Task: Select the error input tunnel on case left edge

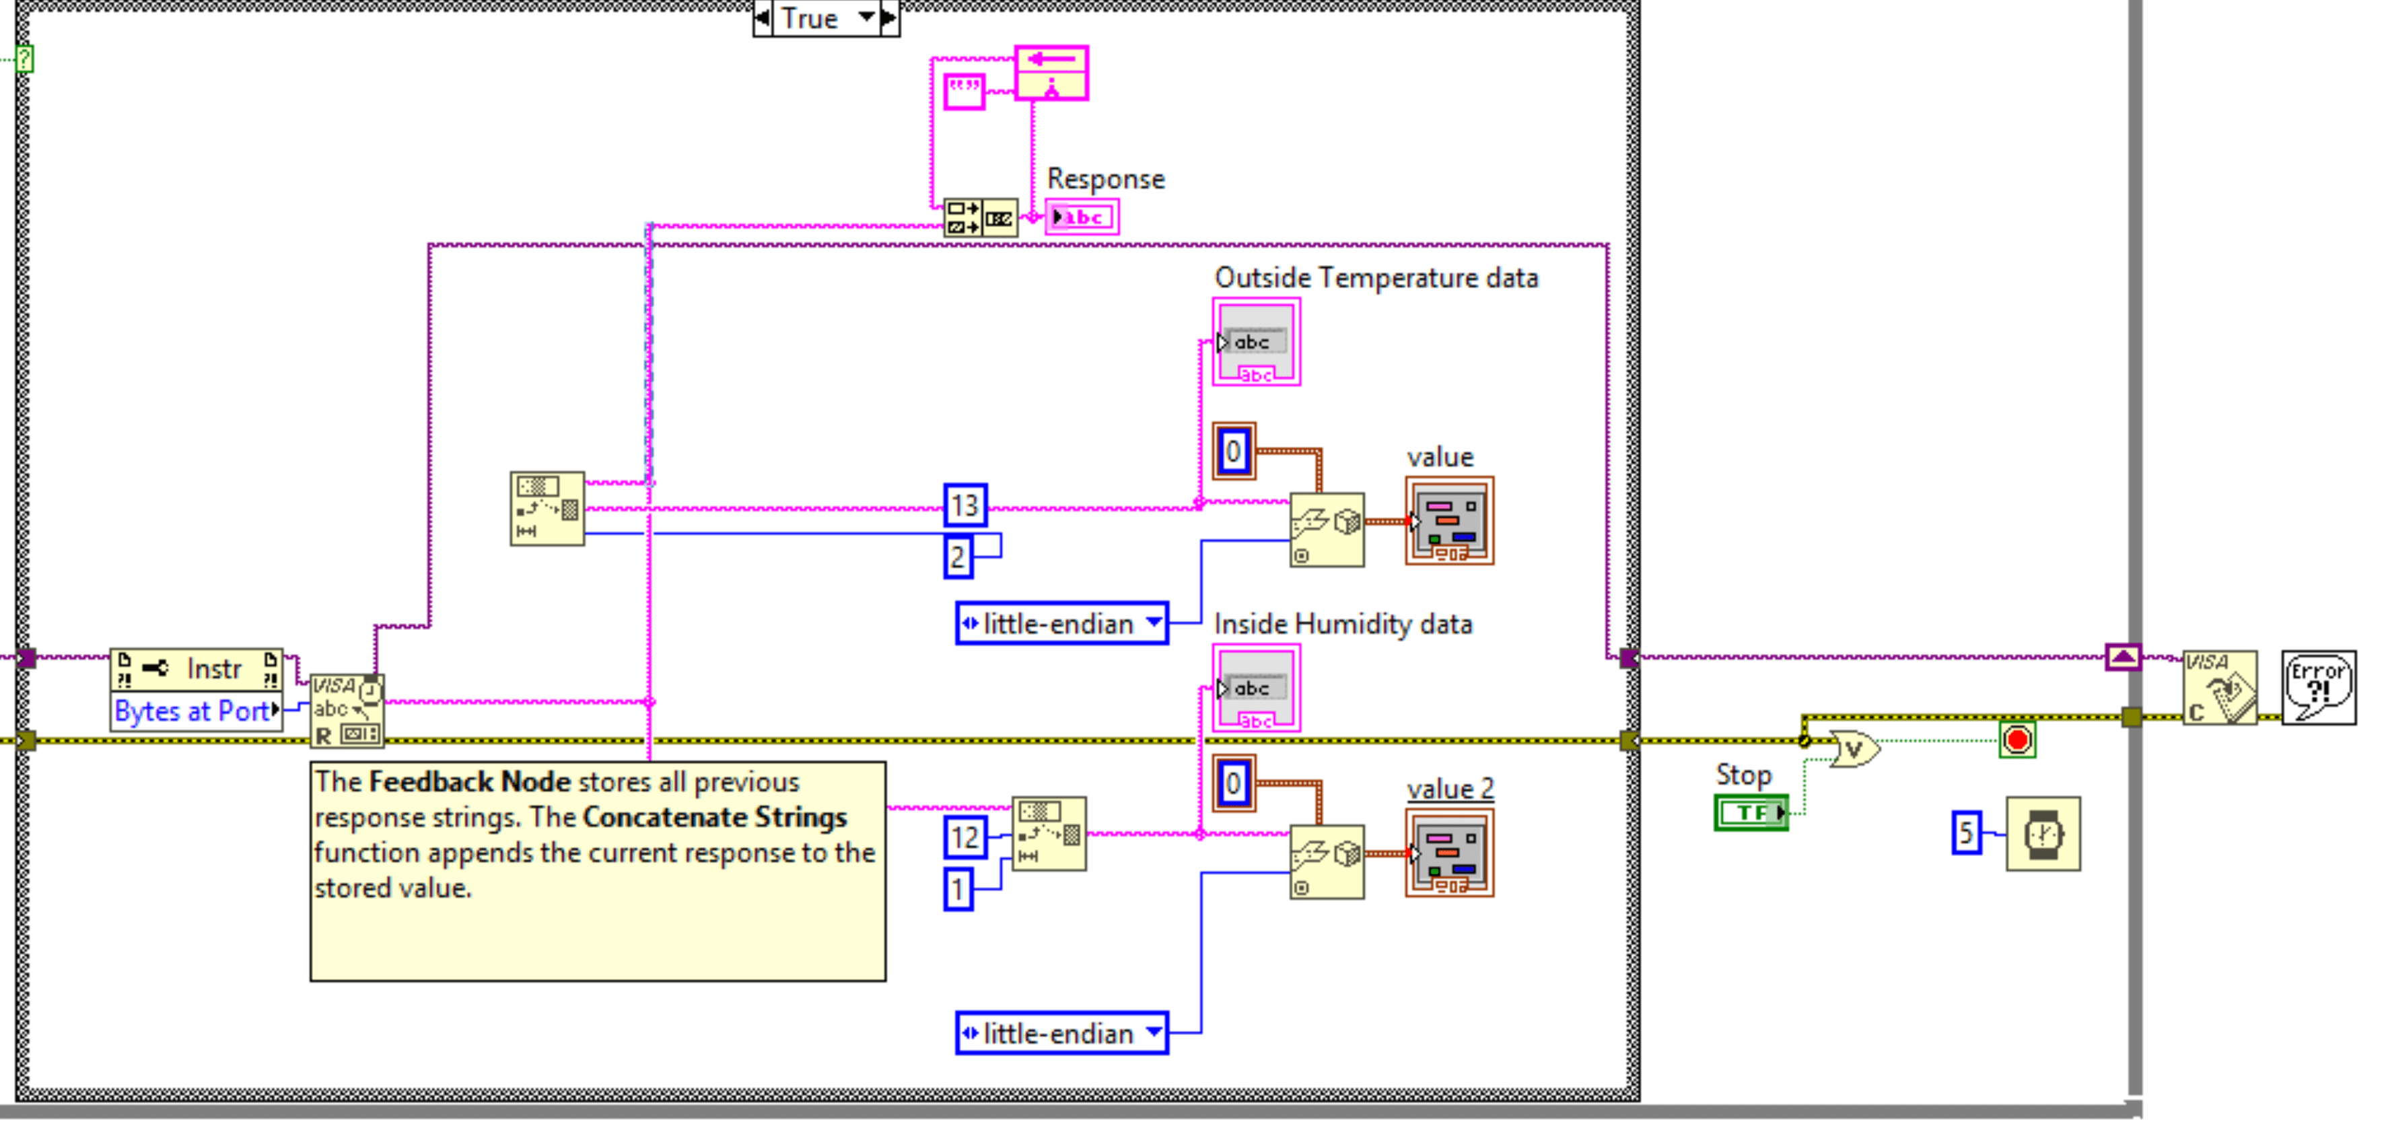Action: tap(26, 740)
